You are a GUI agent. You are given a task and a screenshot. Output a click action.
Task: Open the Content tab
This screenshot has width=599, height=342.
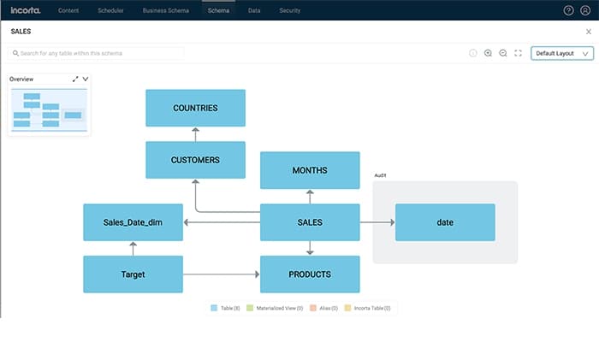(x=68, y=10)
